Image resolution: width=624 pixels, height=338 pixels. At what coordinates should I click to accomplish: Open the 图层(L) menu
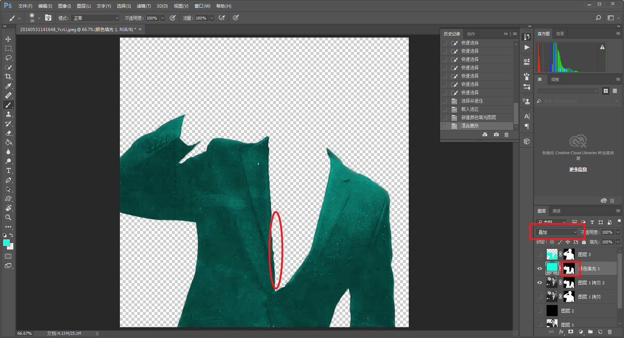[84, 6]
